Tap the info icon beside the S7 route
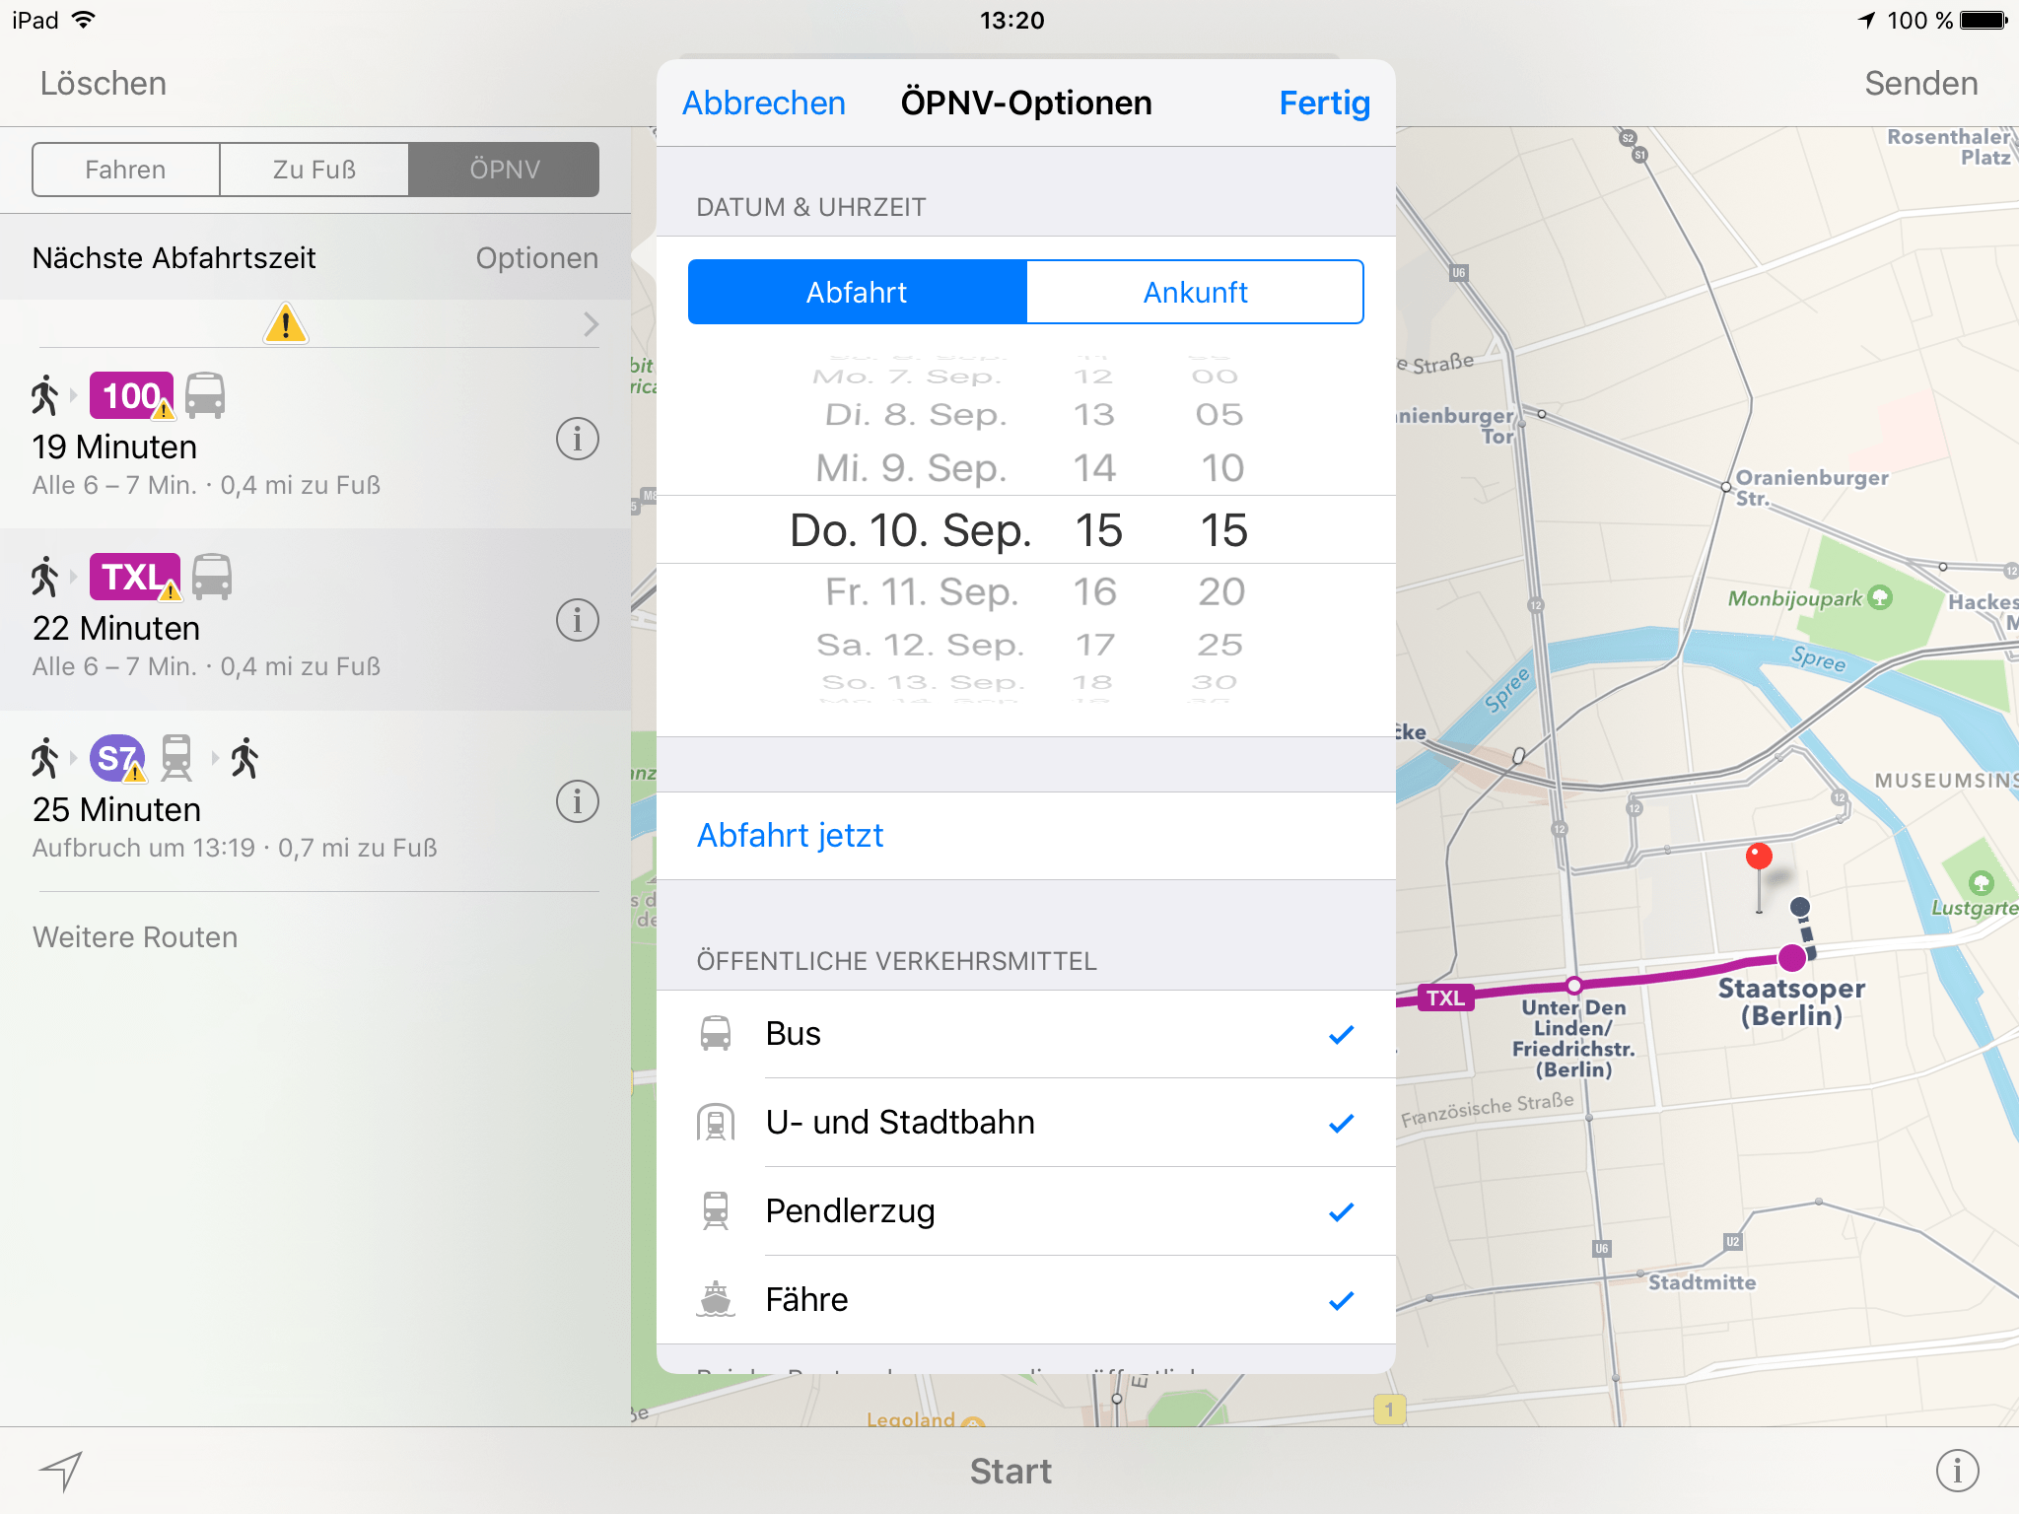 [577, 802]
